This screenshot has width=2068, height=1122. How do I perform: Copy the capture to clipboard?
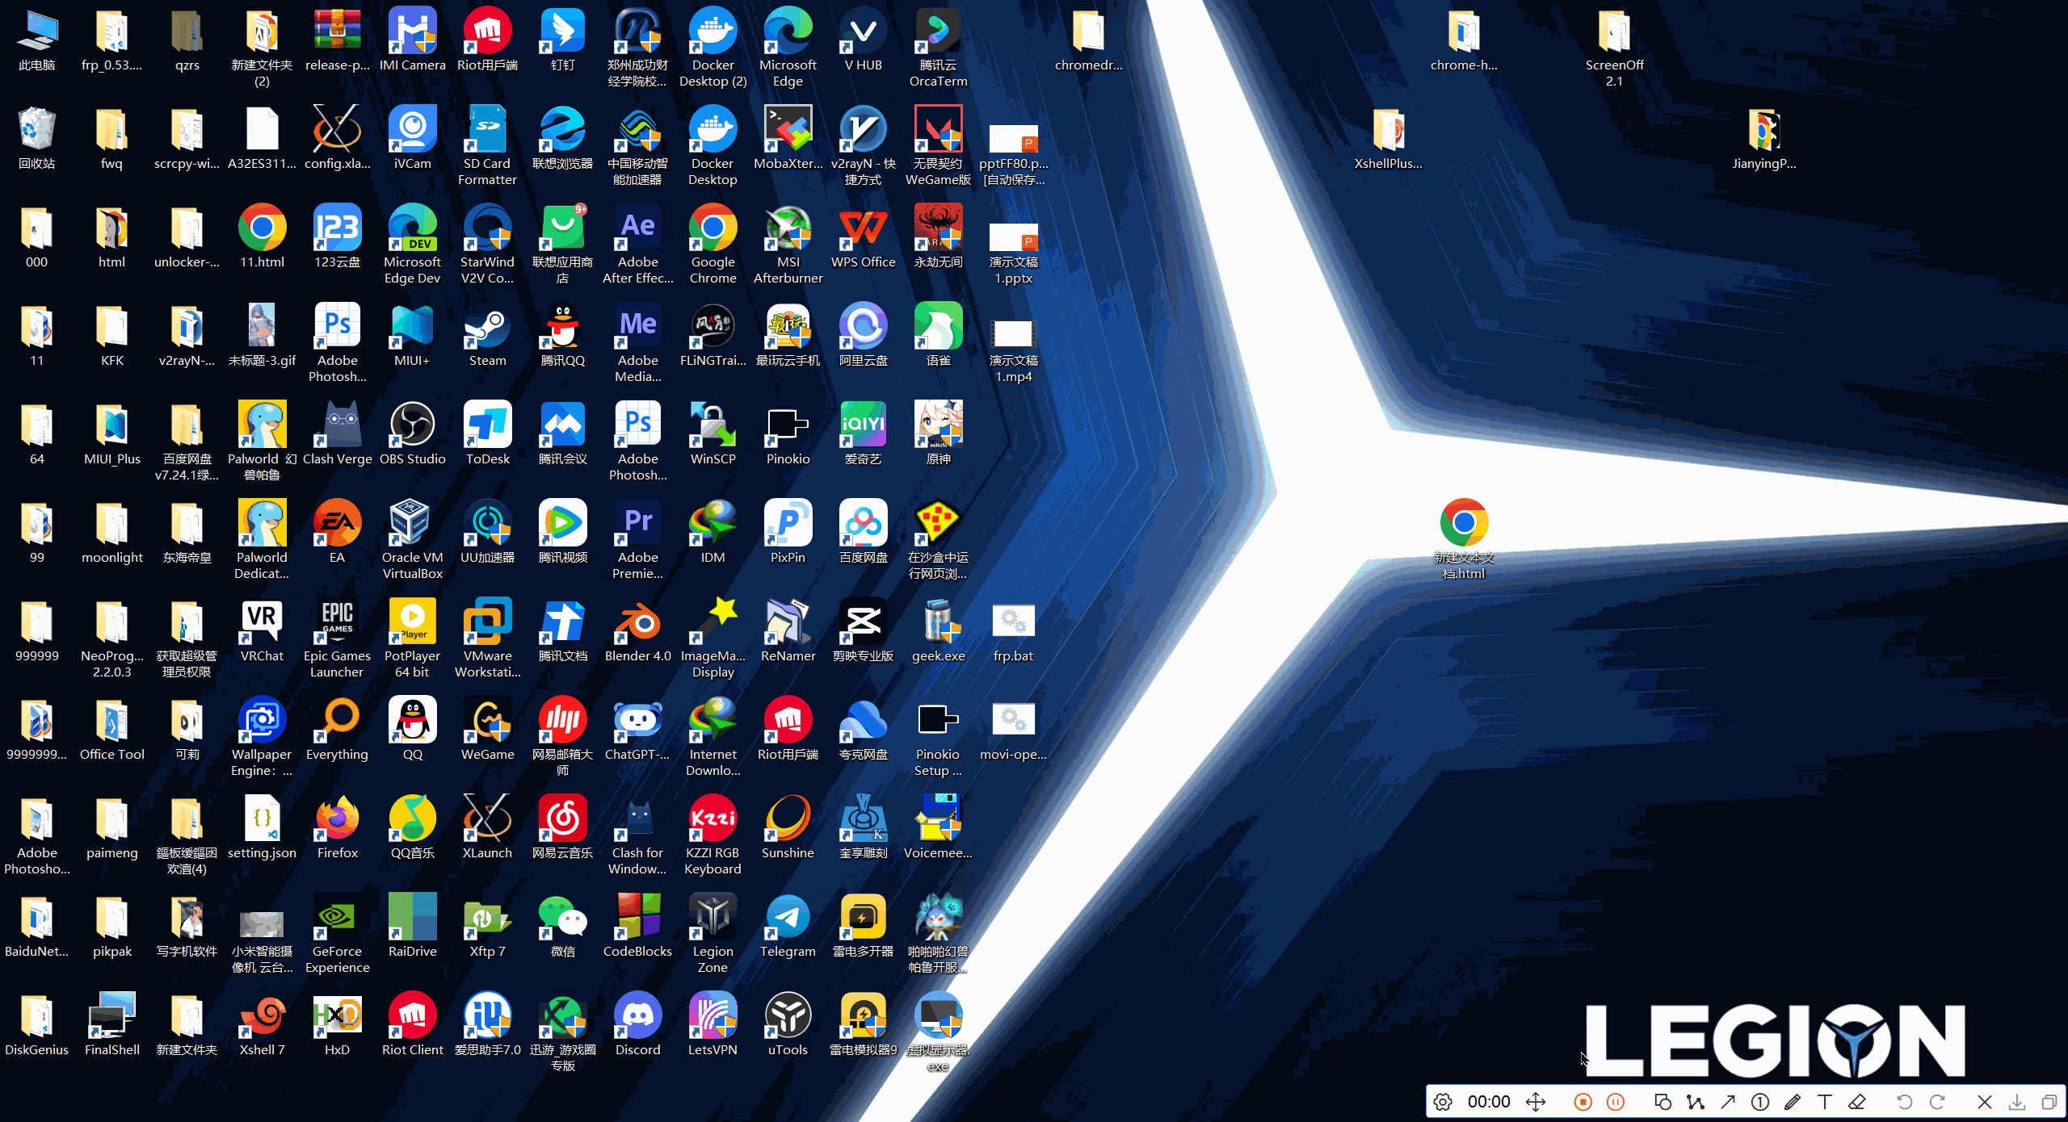(x=2050, y=1101)
